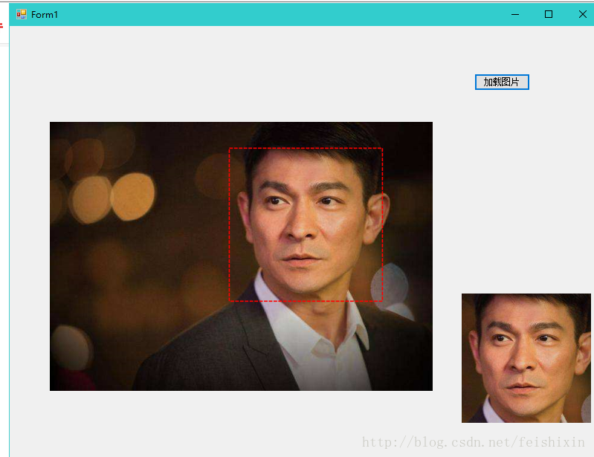This screenshot has width=594, height=457.
Task: Maximize the Form1 window
Action: pos(549,14)
